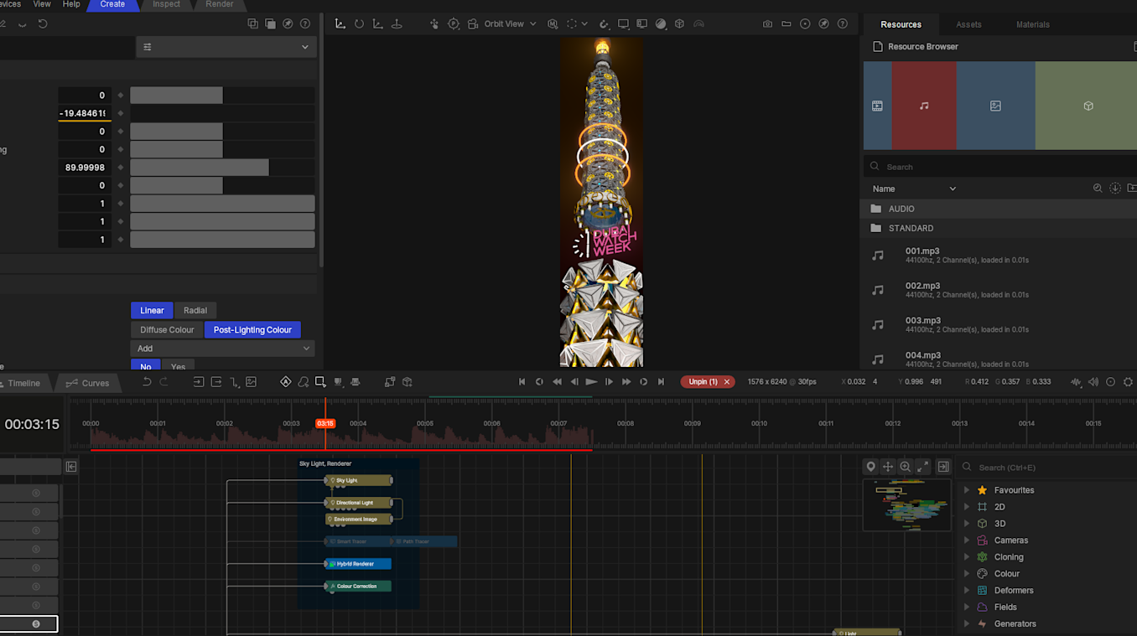
Task: Select the Linear gradient option
Action: pos(152,310)
